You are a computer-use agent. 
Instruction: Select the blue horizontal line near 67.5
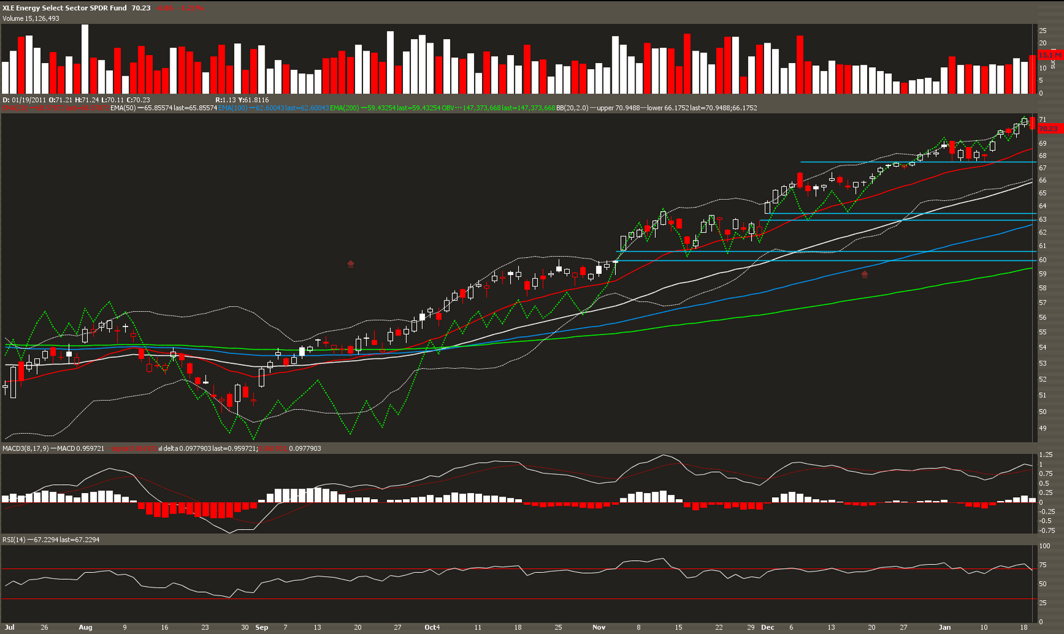tap(918, 162)
